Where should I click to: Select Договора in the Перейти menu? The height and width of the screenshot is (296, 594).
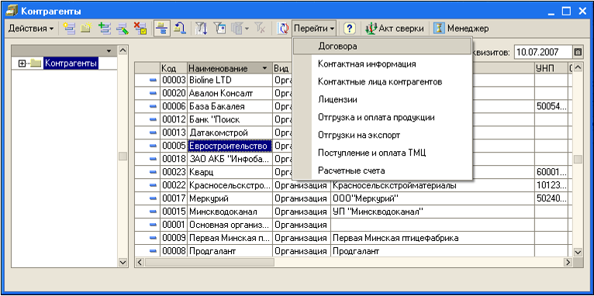coord(382,46)
